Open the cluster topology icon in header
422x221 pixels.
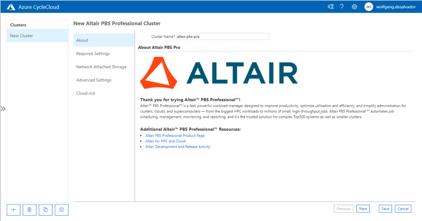[330, 7]
